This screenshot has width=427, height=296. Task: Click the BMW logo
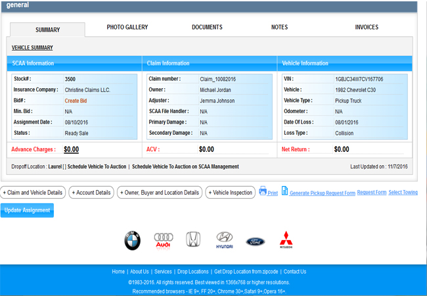(133, 241)
